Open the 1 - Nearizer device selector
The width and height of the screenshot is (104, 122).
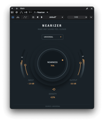coord(41,12)
